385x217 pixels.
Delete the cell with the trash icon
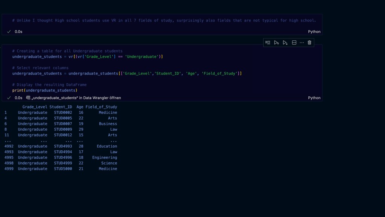pyautogui.click(x=309, y=43)
